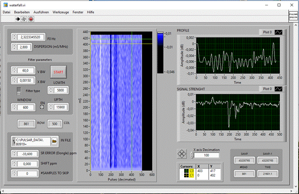Click the SR ERROR field showing -33,600

tap(27, 154)
